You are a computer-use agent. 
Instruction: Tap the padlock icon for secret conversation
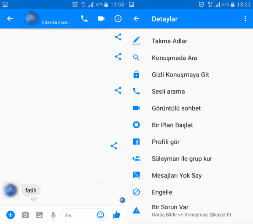pyautogui.click(x=136, y=74)
